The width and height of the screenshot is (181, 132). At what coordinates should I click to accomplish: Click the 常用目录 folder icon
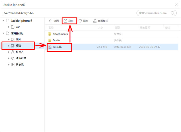[8, 33]
